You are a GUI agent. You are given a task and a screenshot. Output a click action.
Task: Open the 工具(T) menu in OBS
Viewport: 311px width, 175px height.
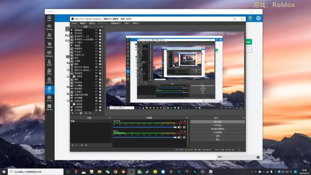(127, 23)
